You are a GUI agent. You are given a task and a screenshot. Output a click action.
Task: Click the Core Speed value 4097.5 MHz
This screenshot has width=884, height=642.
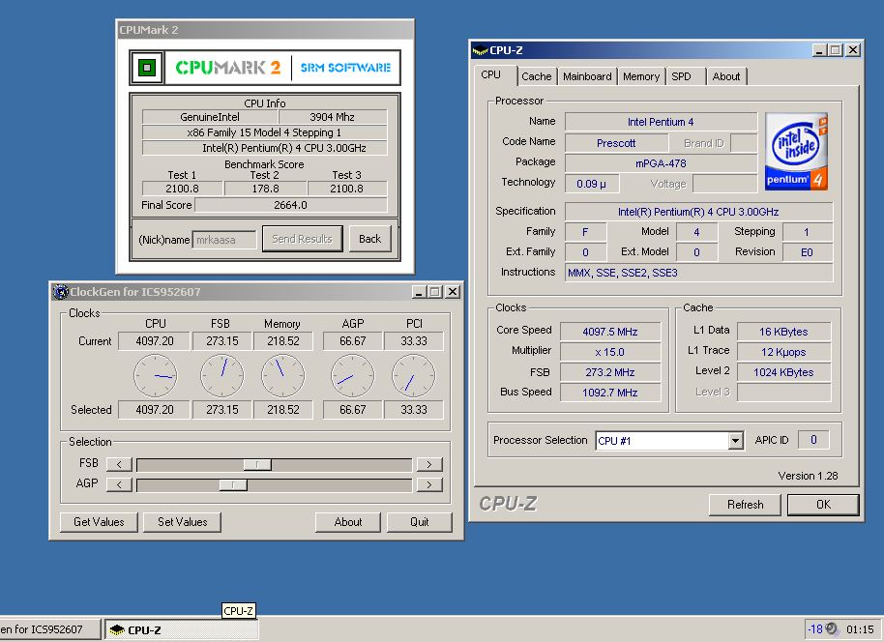coord(610,332)
